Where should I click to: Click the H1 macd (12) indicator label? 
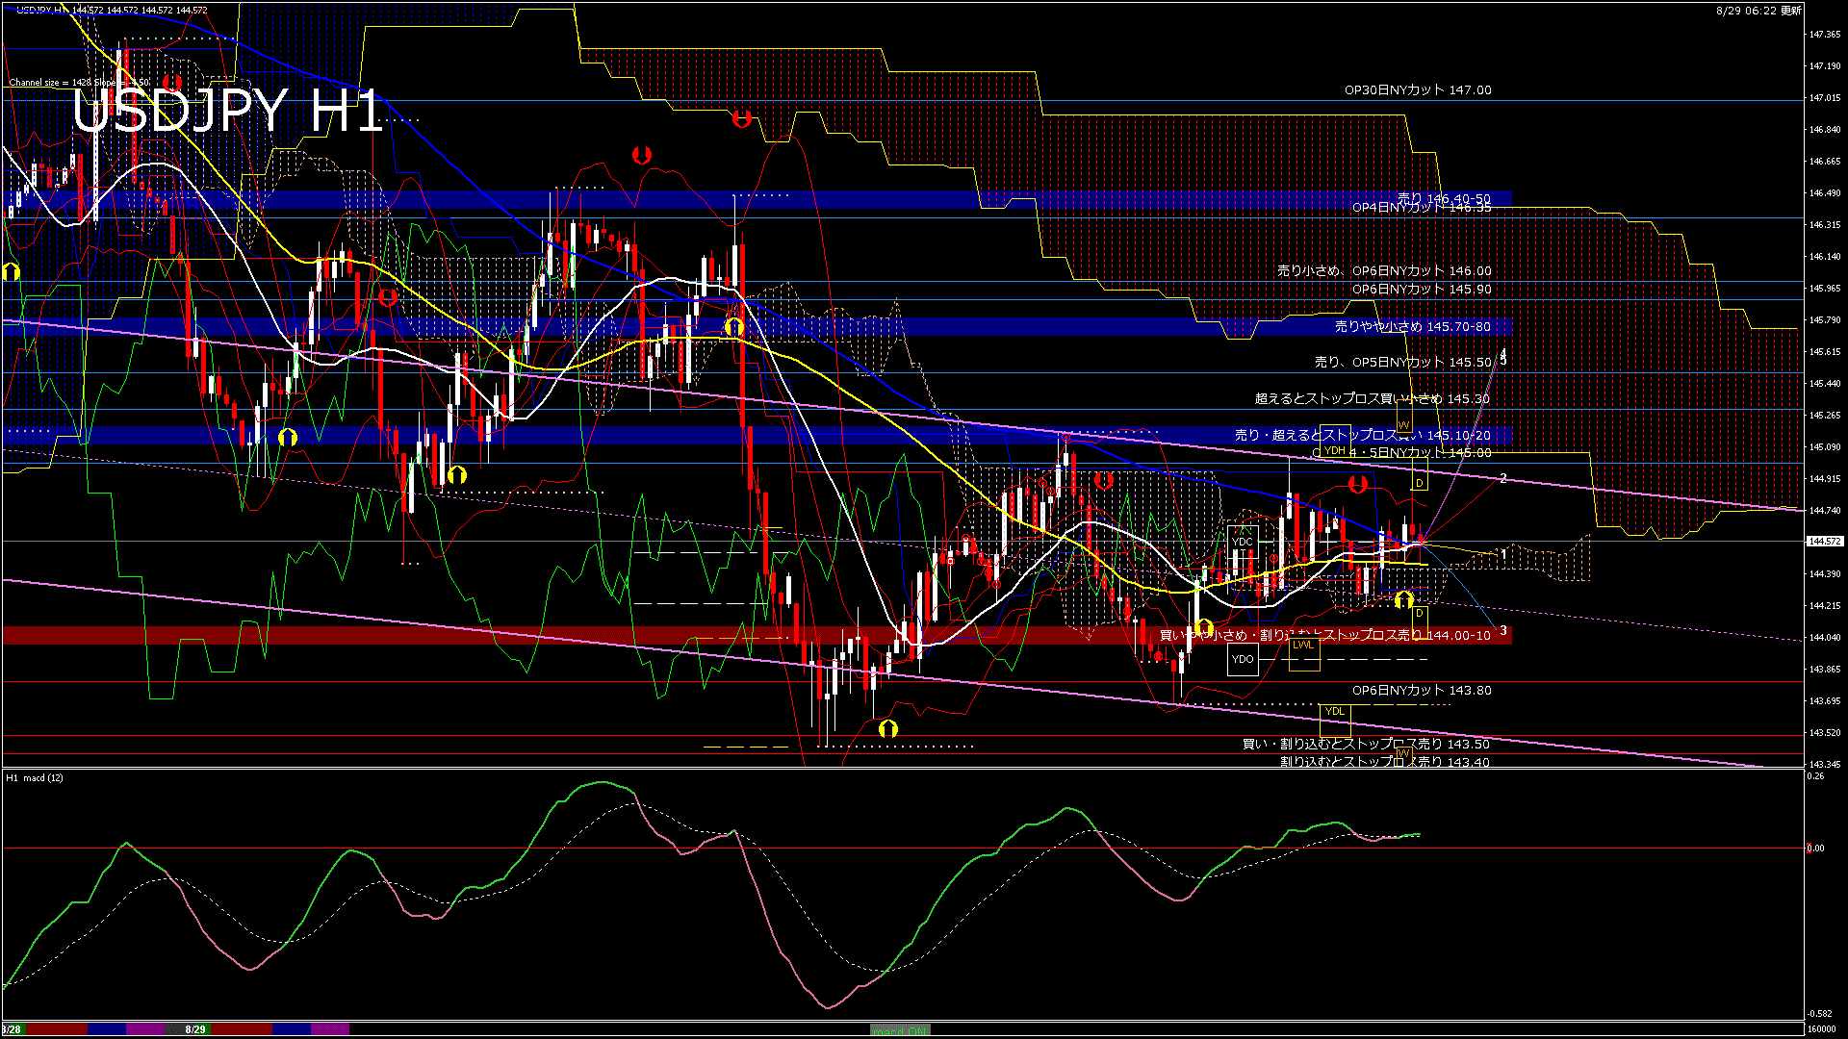point(35,777)
